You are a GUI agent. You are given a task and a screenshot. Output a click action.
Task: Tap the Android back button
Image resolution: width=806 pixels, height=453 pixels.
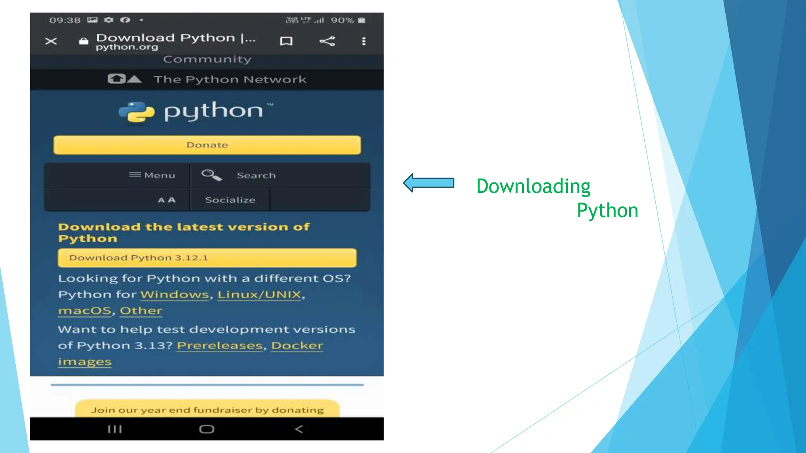tap(299, 429)
